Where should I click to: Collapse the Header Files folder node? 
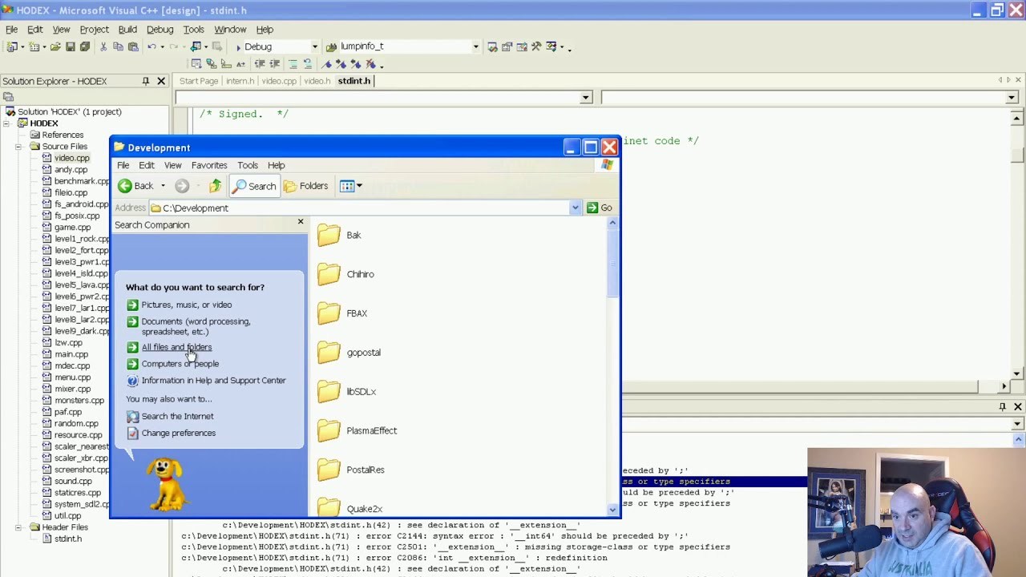pyautogui.click(x=18, y=527)
